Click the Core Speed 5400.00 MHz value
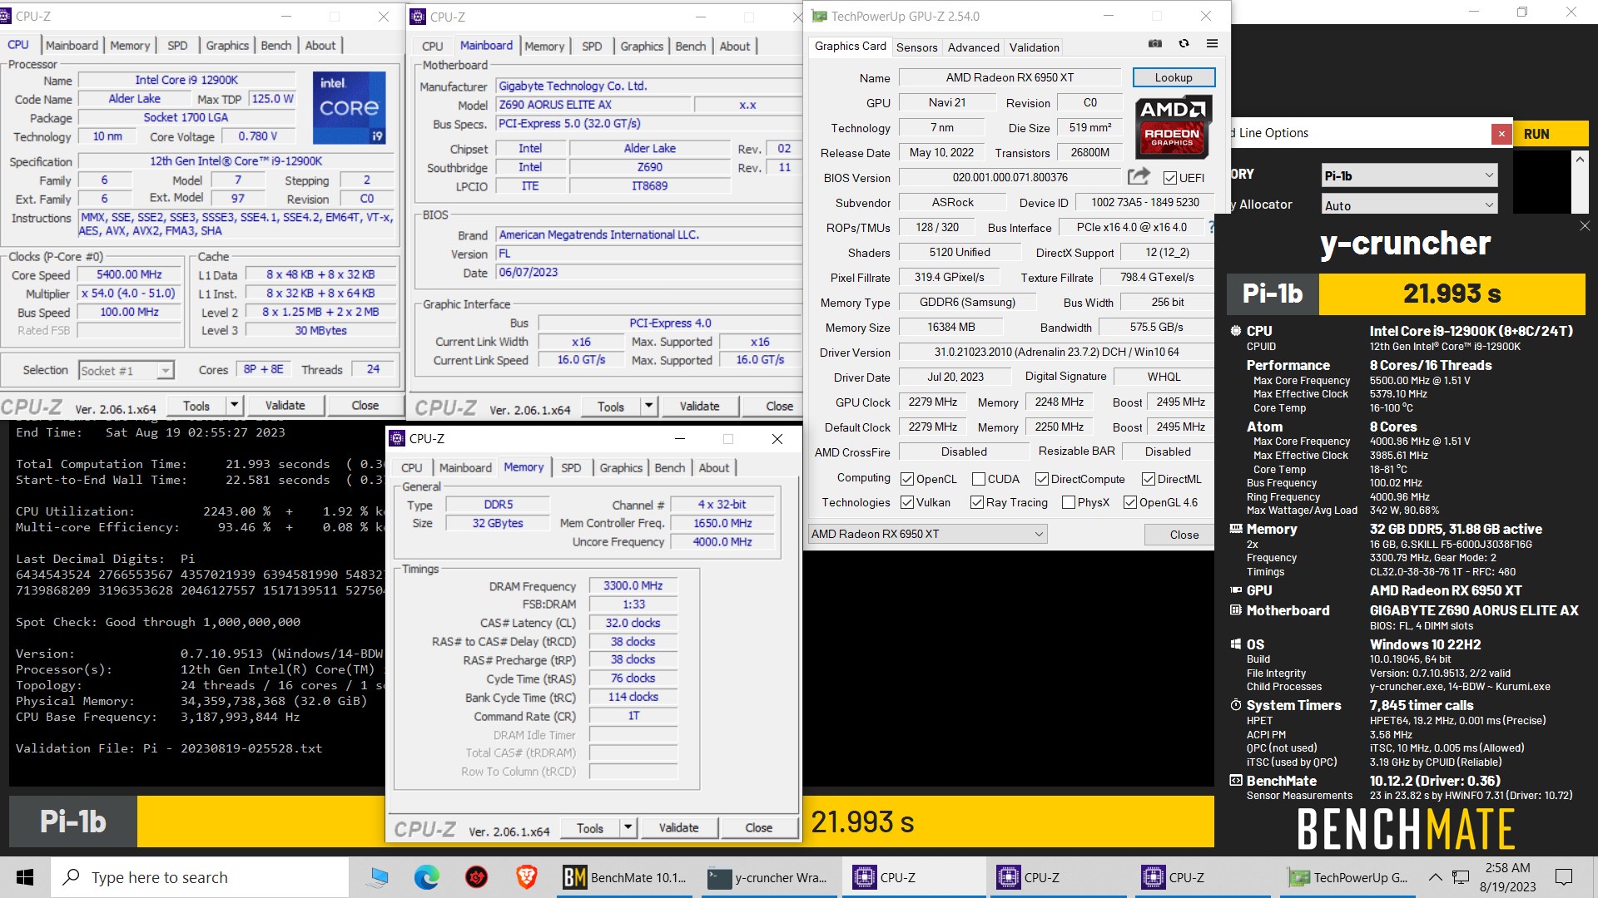Screen dimensions: 1598x898 [129, 274]
